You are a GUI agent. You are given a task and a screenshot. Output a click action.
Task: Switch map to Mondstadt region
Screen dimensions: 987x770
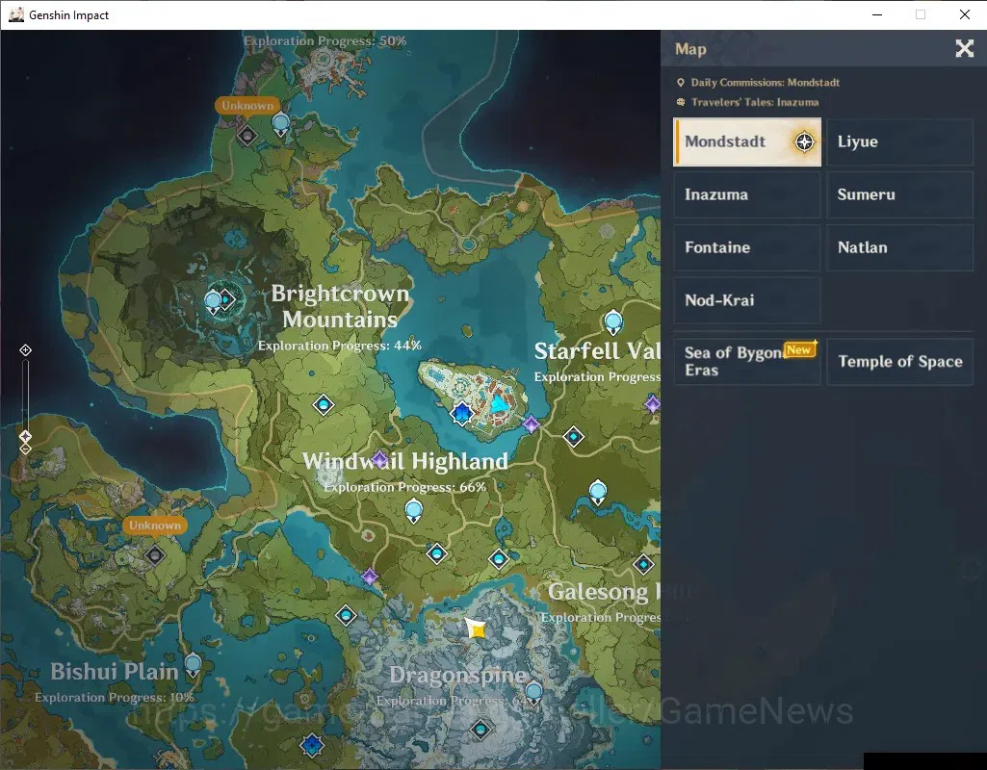point(747,142)
